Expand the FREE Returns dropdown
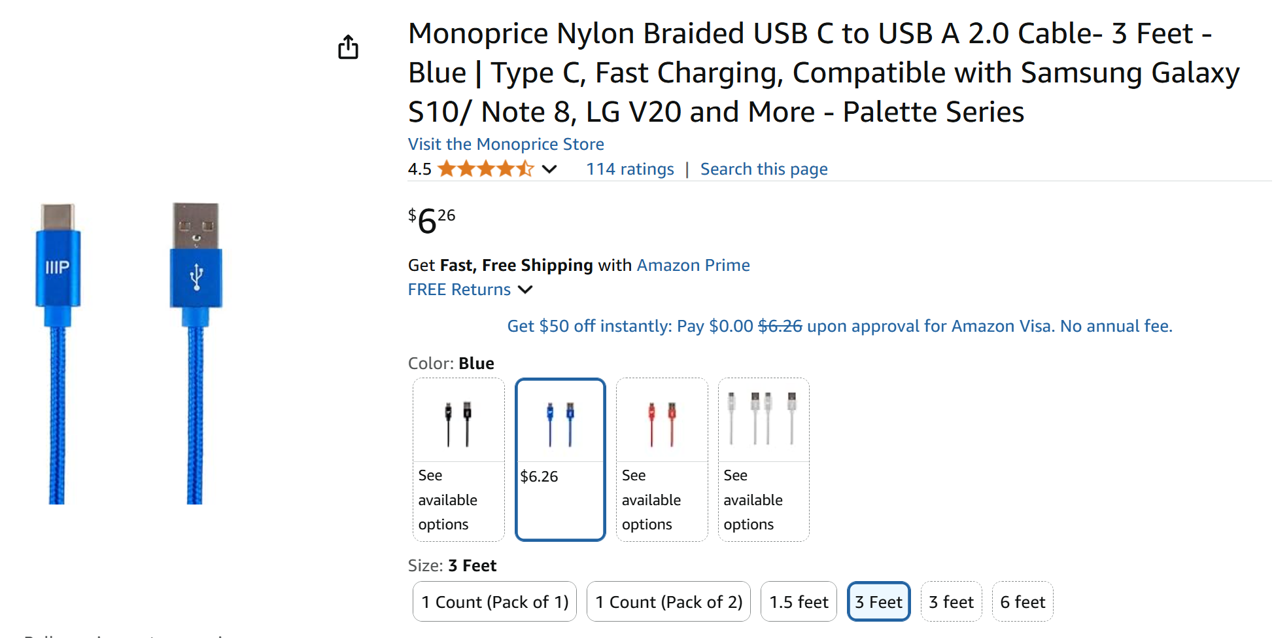 pyautogui.click(x=525, y=289)
